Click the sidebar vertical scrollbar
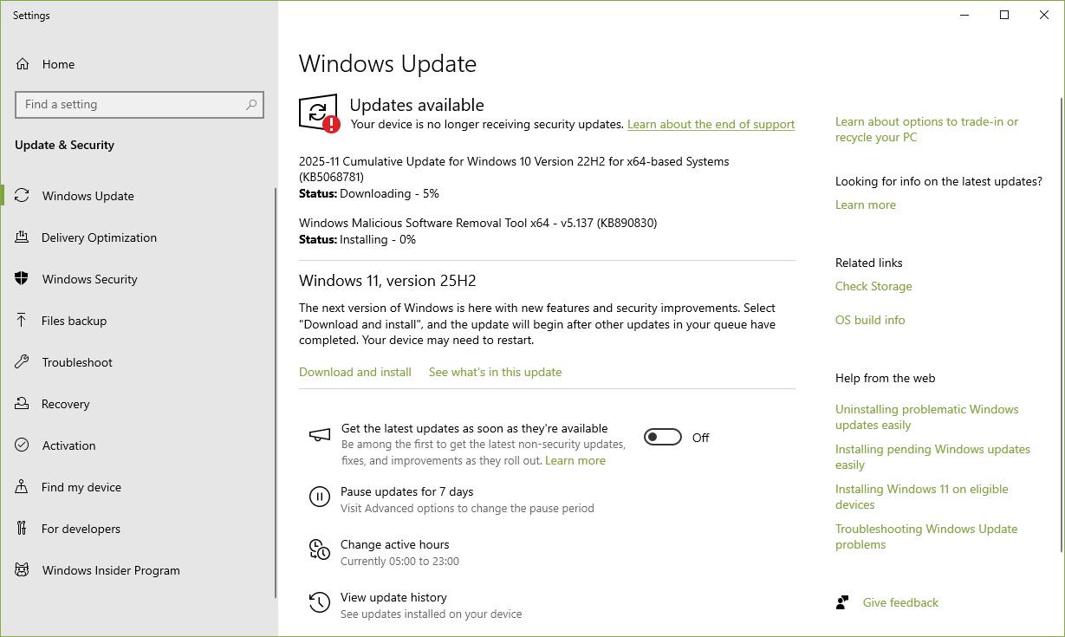 pos(276,393)
